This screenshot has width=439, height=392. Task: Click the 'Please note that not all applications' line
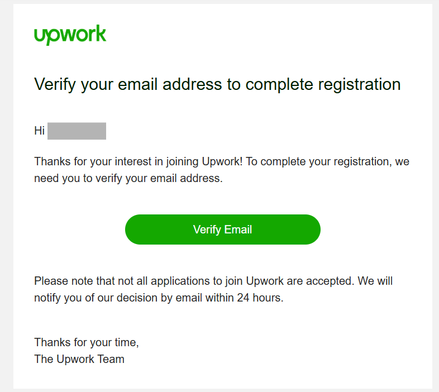click(x=213, y=281)
